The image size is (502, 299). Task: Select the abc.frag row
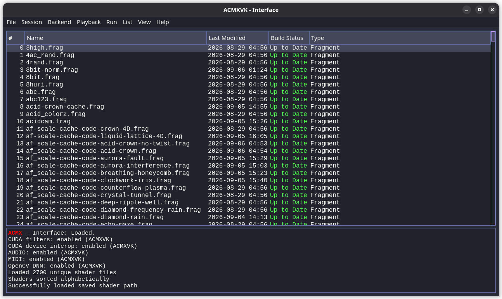pos(249,92)
